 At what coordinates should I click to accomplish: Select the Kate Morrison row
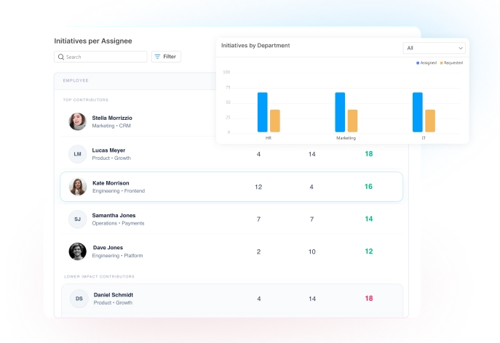click(x=231, y=187)
